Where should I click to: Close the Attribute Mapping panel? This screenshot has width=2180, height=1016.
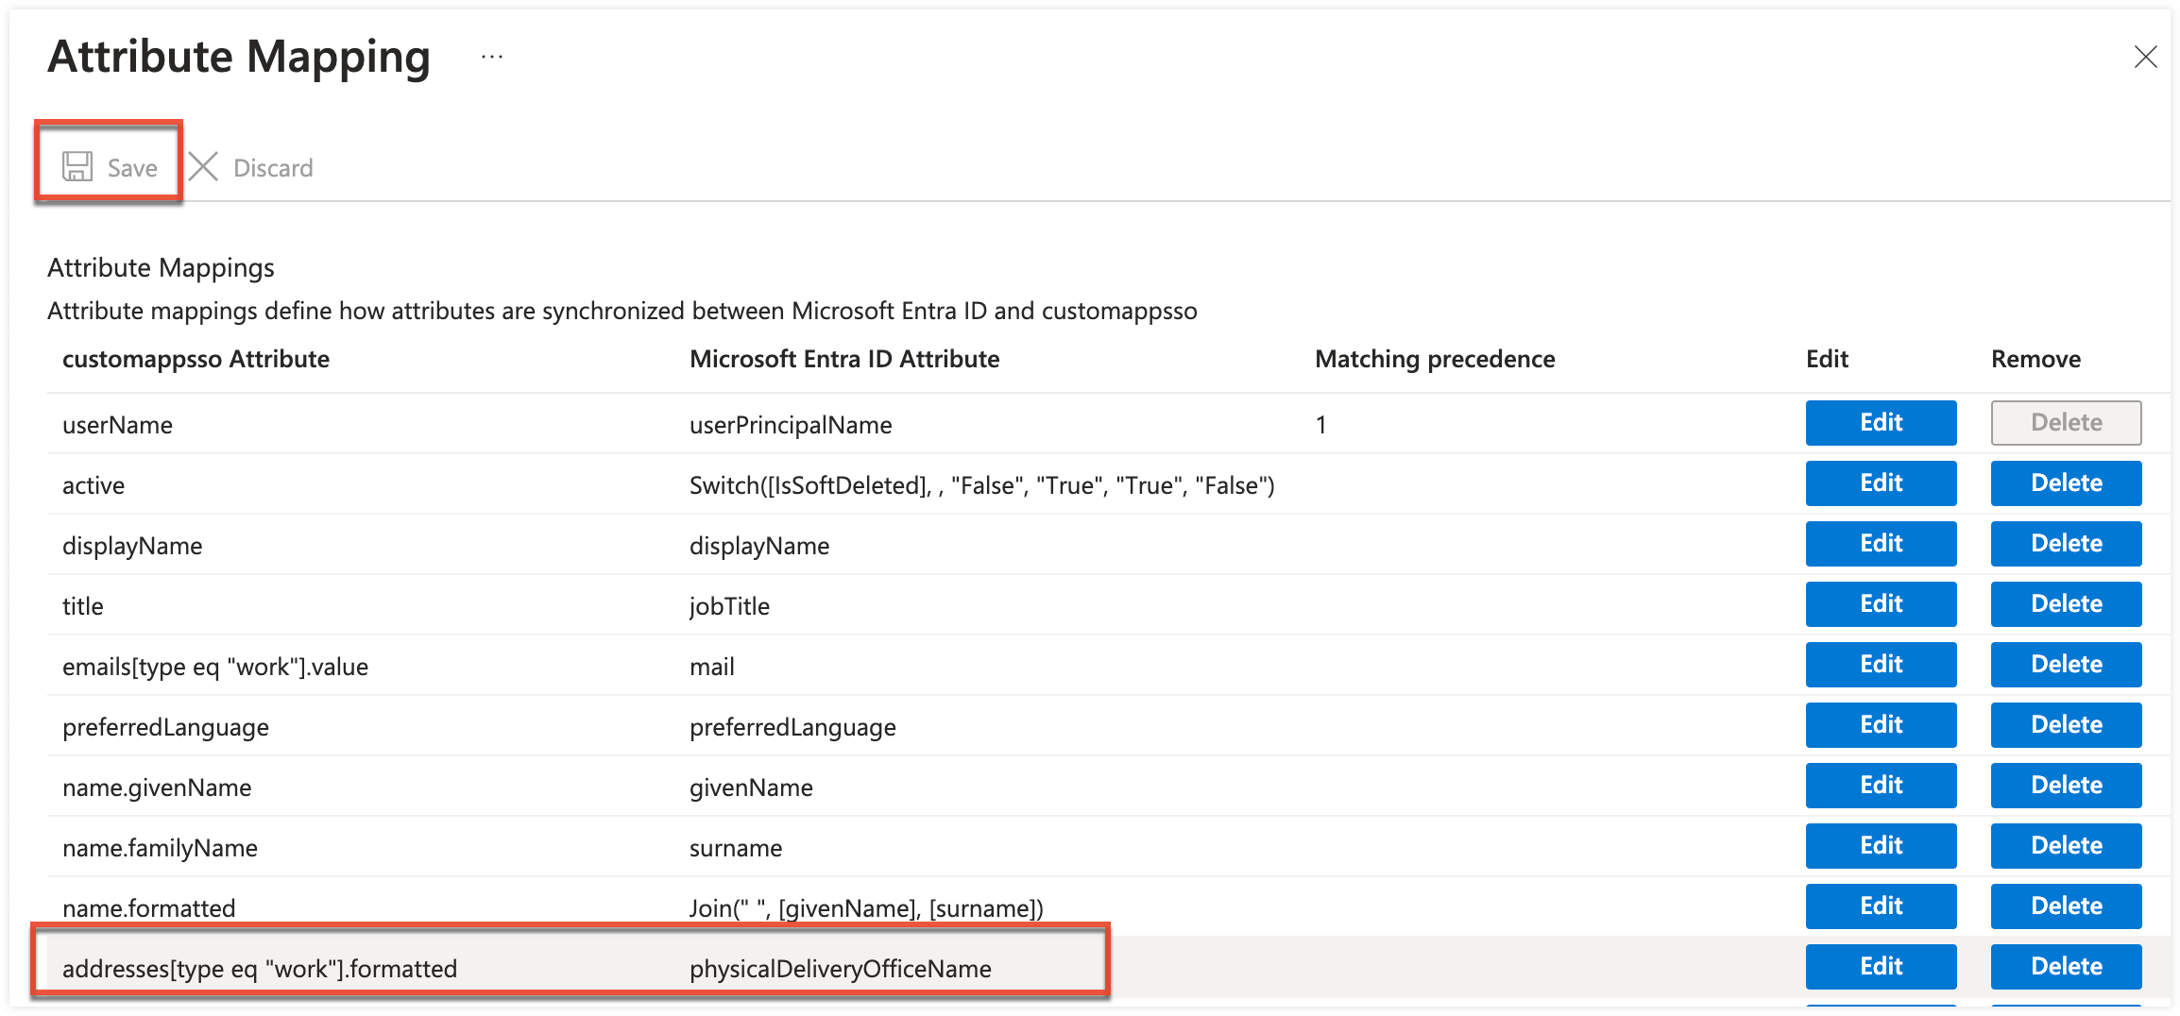pos(2146,57)
